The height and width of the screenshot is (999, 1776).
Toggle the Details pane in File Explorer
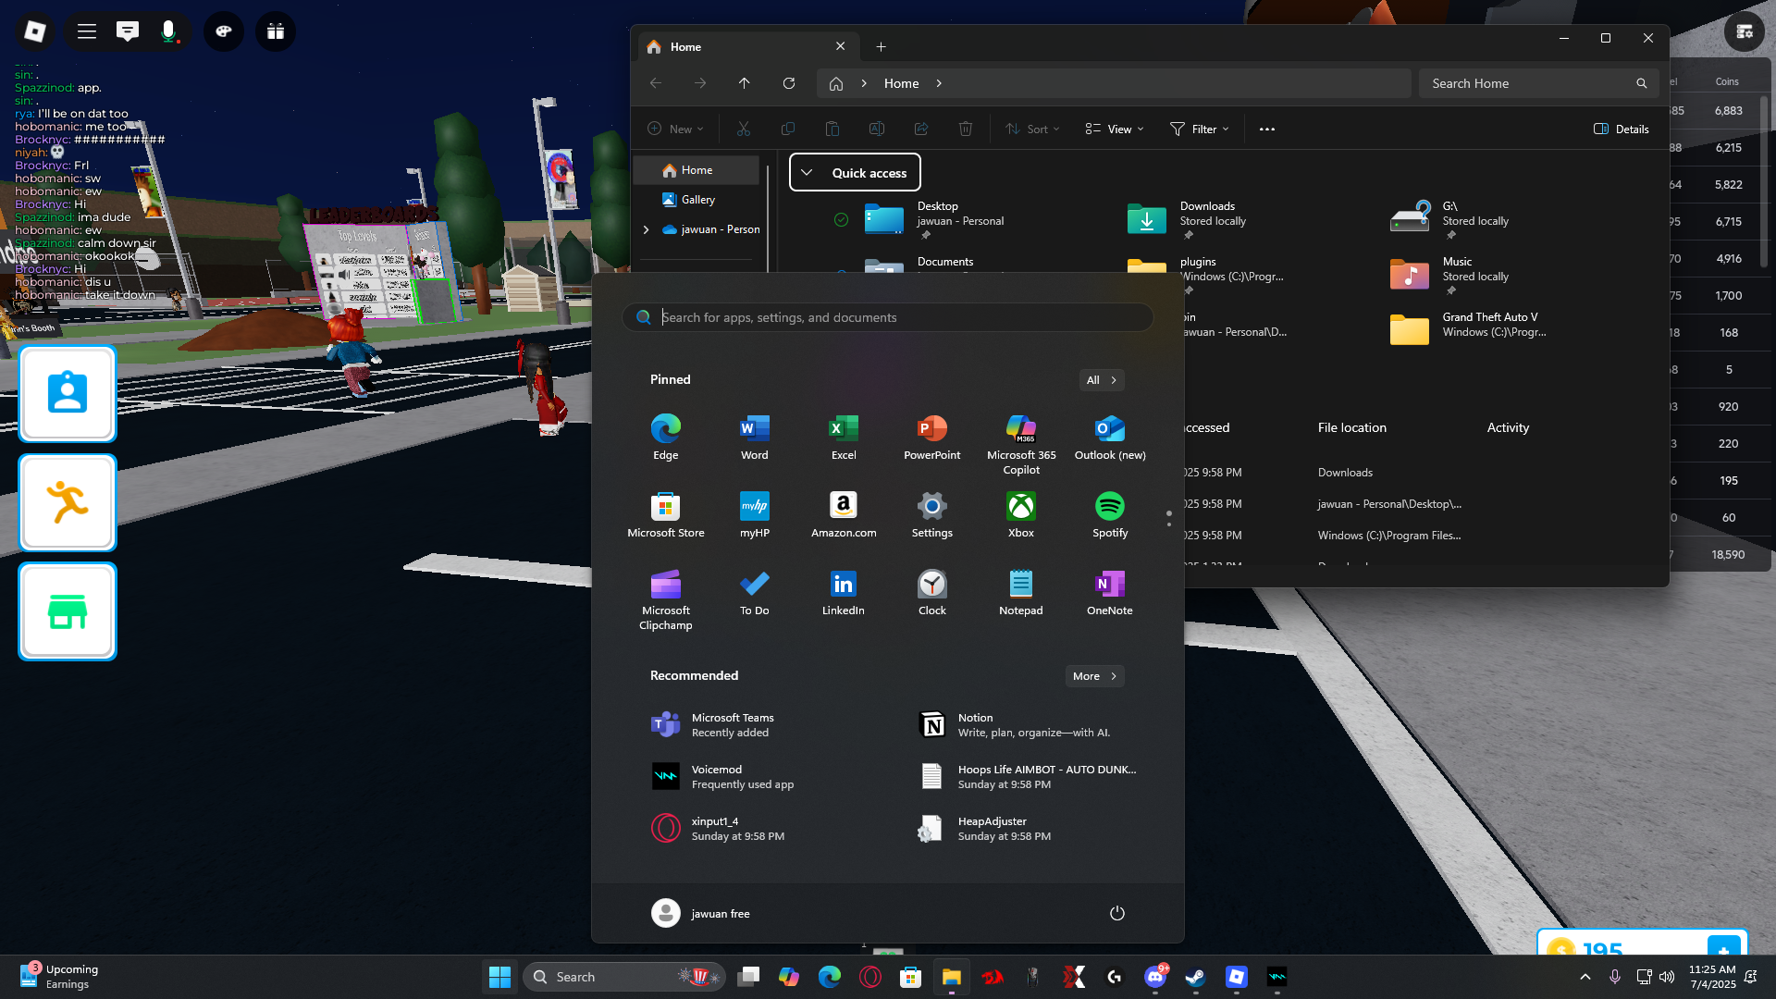click(x=1621, y=129)
